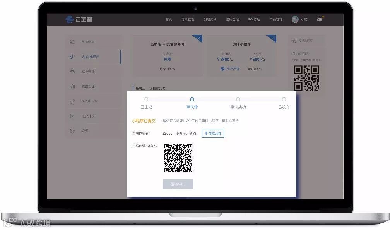Image resolution: width=390 pixels, height=230 pixels.
Task: Click the tester names Zeooo、小丸子、黑猫
Action: [x=180, y=133]
